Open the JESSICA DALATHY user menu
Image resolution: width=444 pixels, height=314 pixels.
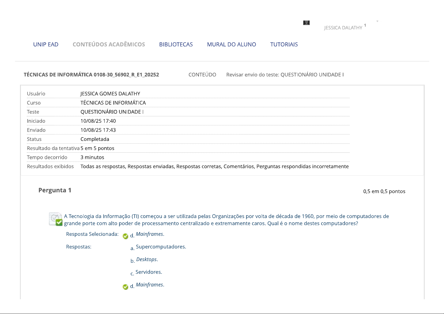pyautogui.click(x=343, y=28)
